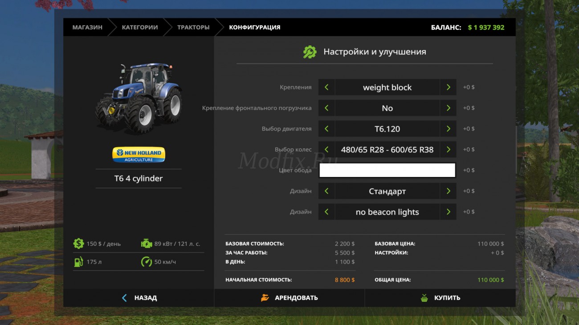Go to ТРАКТОРЫ breadcrumb

coord(193,27)
